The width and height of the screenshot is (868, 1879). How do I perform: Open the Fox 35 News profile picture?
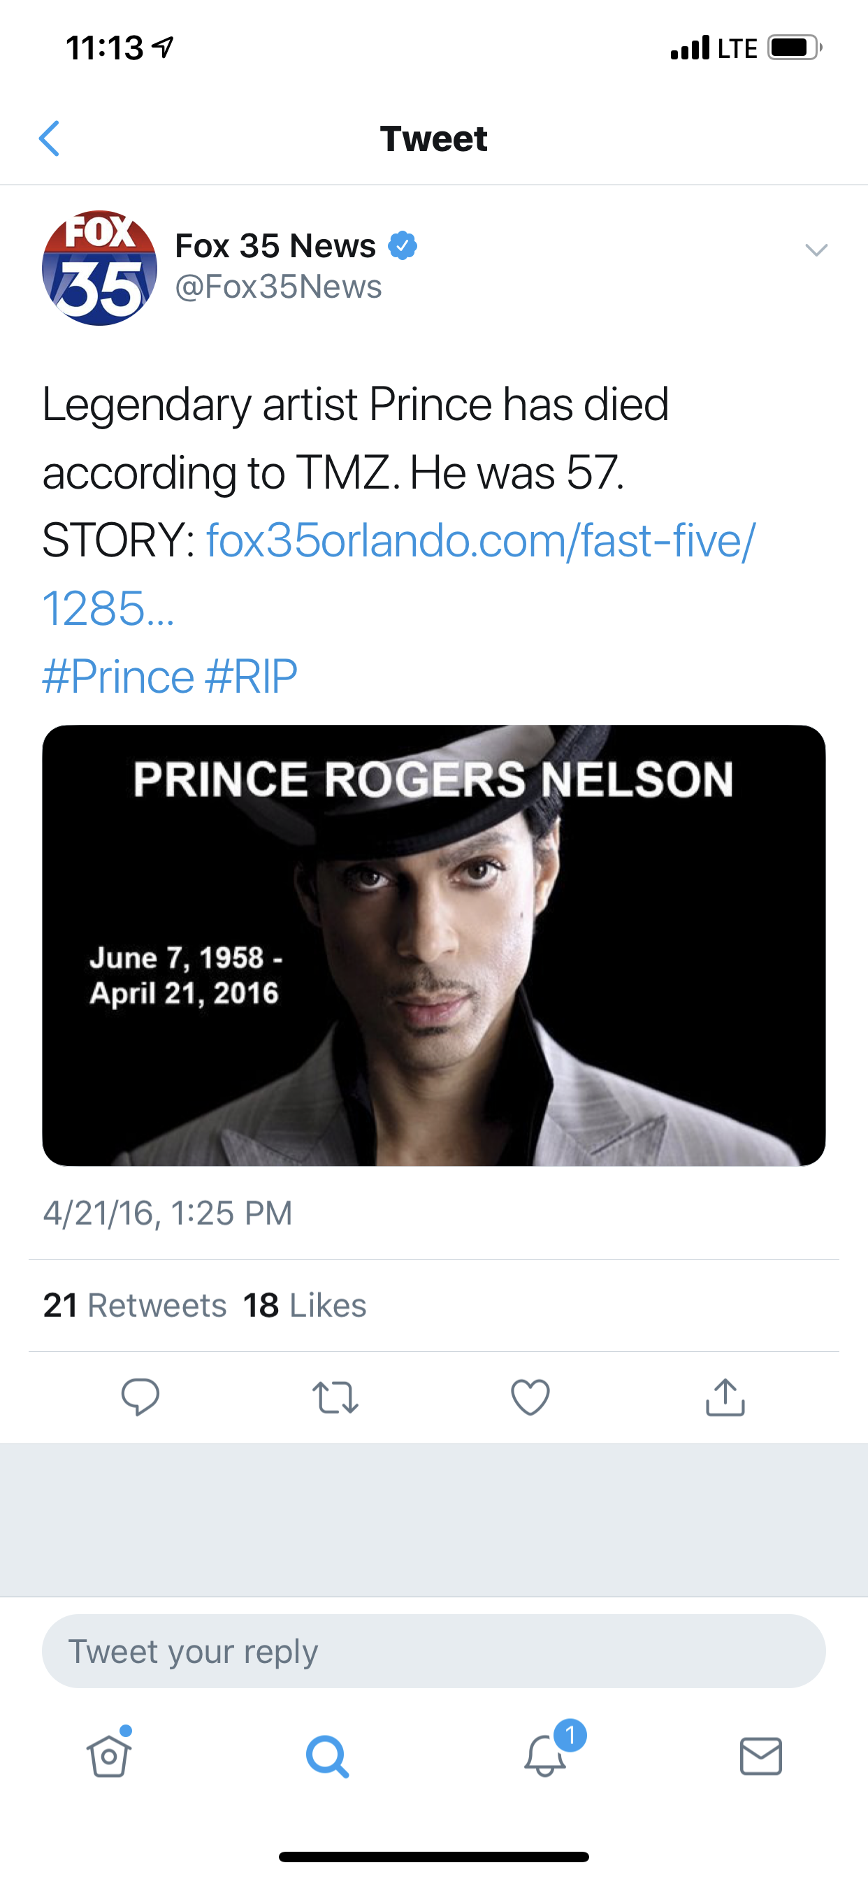(x=99, y=268)
